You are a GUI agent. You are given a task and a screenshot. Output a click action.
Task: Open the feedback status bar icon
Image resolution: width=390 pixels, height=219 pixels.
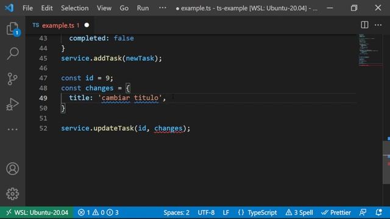(363, 212)
